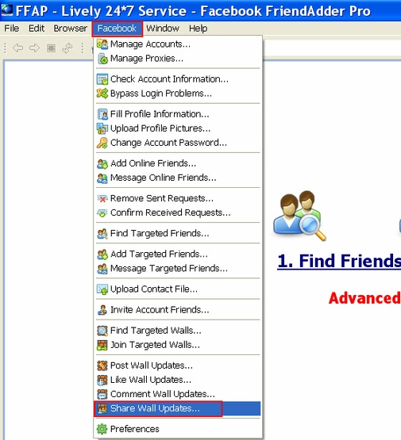Click the Refresh toolbar icon
Image resolution: width=401 pixels, height=440 pixels.
(x=67, y=48)
